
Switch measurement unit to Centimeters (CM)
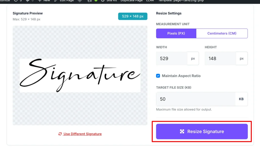[x=222, y=33]
